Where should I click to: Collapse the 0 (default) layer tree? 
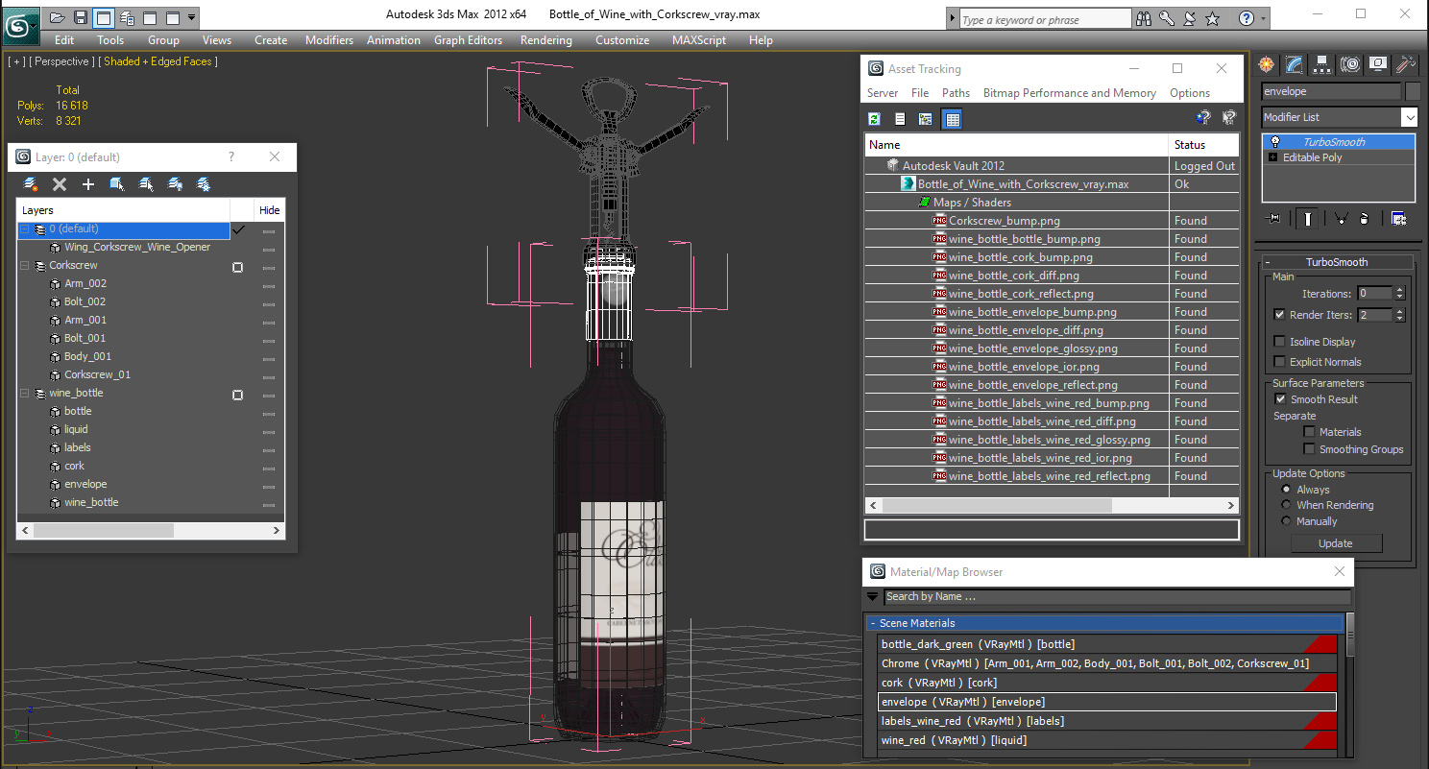point(25,229)
